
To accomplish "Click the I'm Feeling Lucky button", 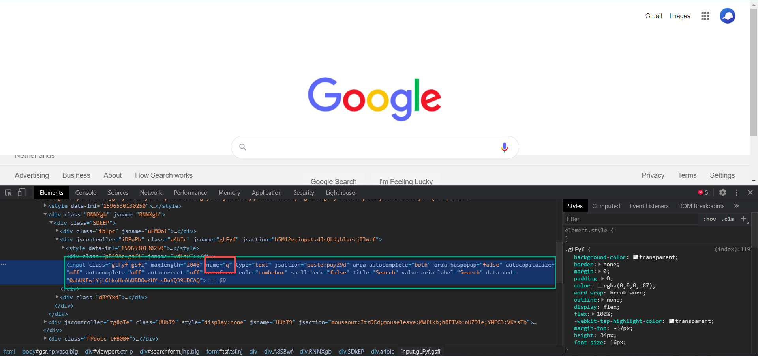I will [x=406, y=181].
